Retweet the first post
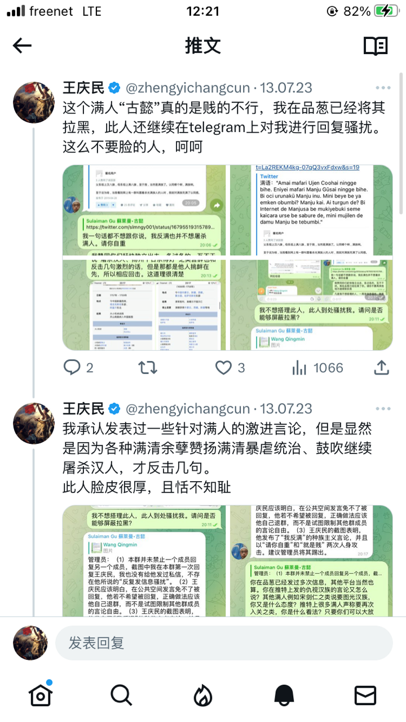406x722 pixels. [x=148, y=368]
